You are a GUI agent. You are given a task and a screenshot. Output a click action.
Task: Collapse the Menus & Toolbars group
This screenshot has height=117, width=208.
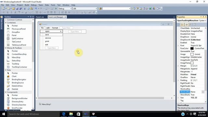6,48
